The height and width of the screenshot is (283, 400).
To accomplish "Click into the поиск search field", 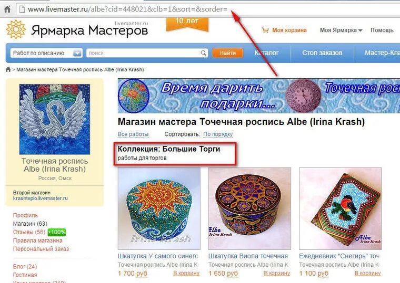I will point(144,53).
